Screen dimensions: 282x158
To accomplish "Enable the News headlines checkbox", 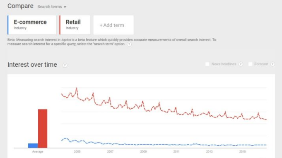I will pos(207,64).
